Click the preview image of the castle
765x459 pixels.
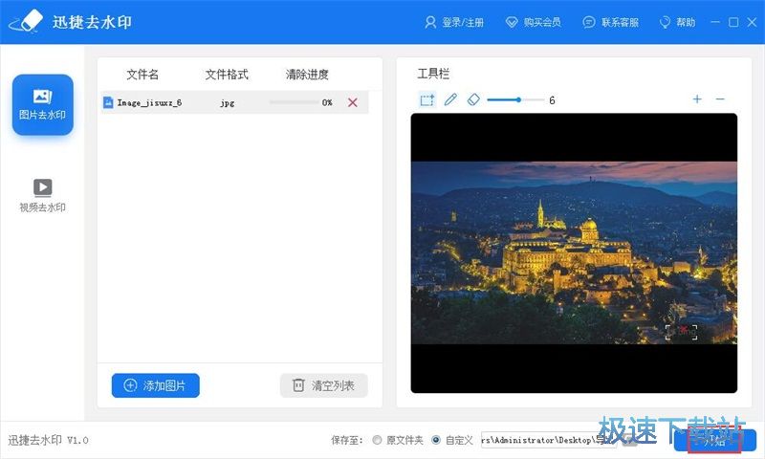[574, 252]
